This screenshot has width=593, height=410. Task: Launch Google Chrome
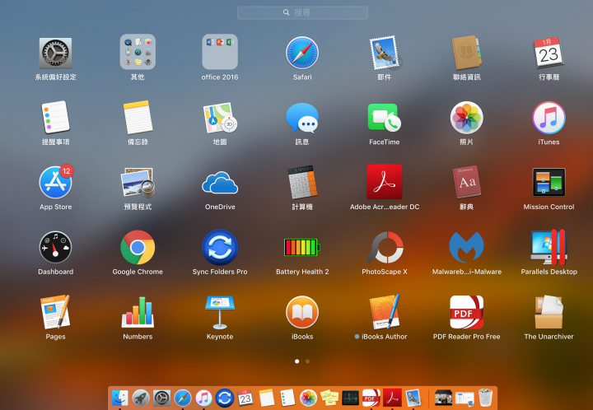pos(138,248)
